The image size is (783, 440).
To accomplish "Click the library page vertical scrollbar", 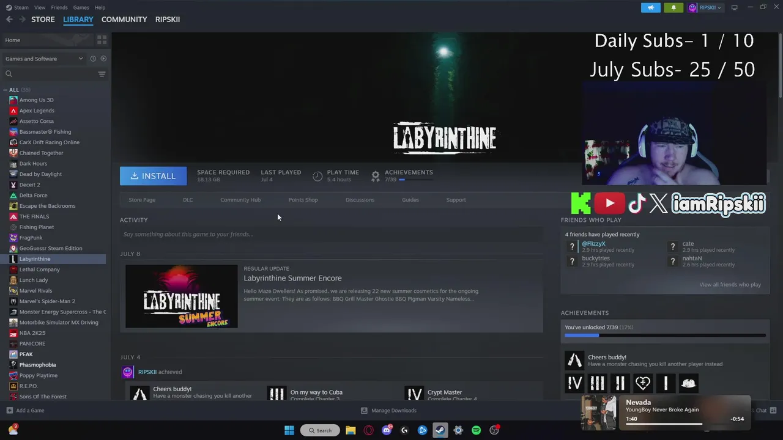I will (x=780, y=64).
